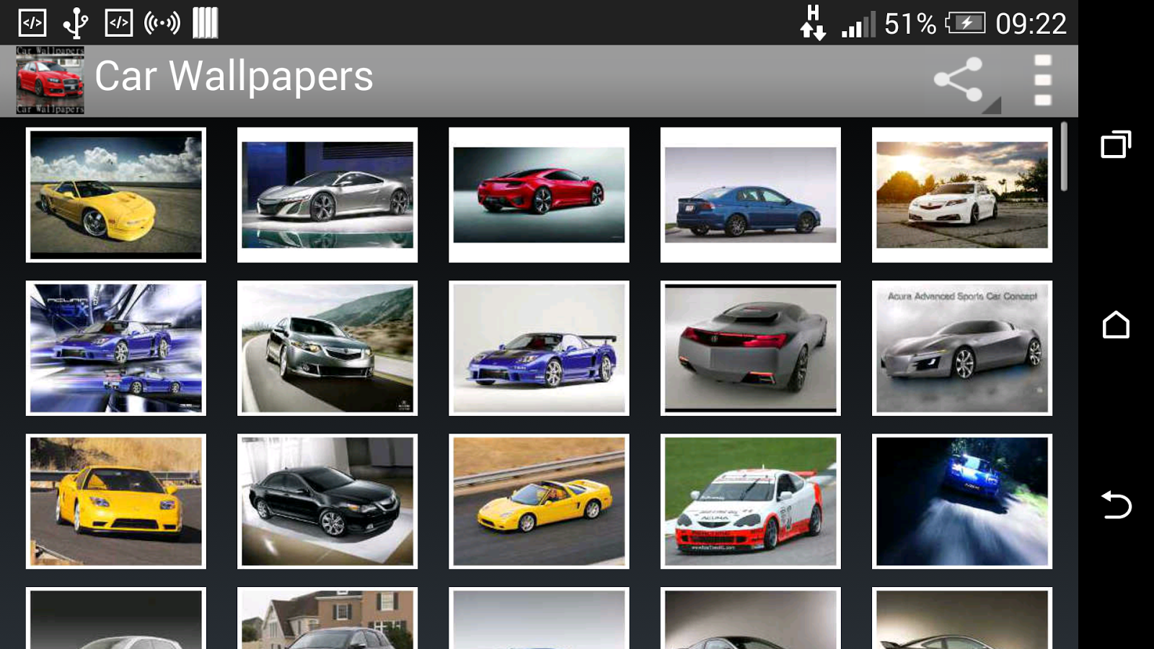The height and width of the screenshot is (649, 1154).
Task: Tap the barcode status bar icon
Action: coord(206,23)
